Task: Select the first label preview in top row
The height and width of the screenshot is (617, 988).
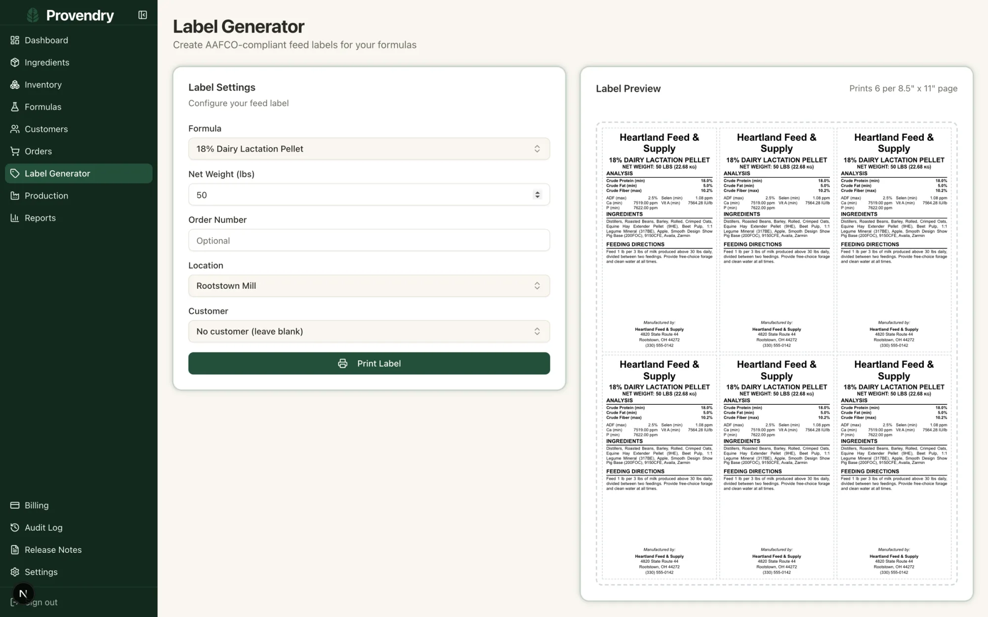Action: 659,239
